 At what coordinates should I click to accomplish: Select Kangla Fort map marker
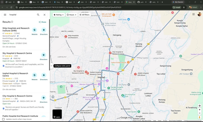pos(107,81)
